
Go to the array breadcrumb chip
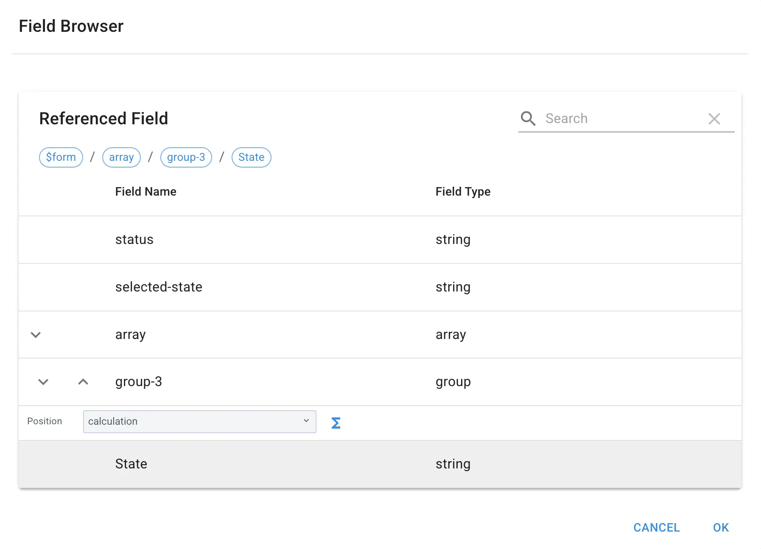(x=121, y=157)
